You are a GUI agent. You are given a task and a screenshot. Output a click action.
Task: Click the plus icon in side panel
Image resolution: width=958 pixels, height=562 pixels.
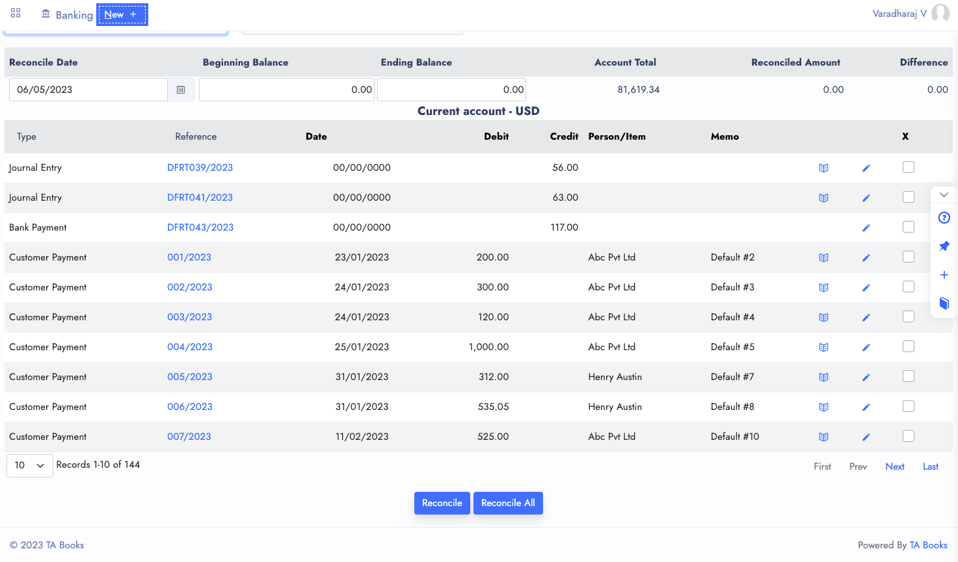click(x=944, y=275)
